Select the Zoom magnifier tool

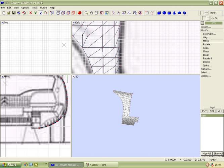pos(86,13)
